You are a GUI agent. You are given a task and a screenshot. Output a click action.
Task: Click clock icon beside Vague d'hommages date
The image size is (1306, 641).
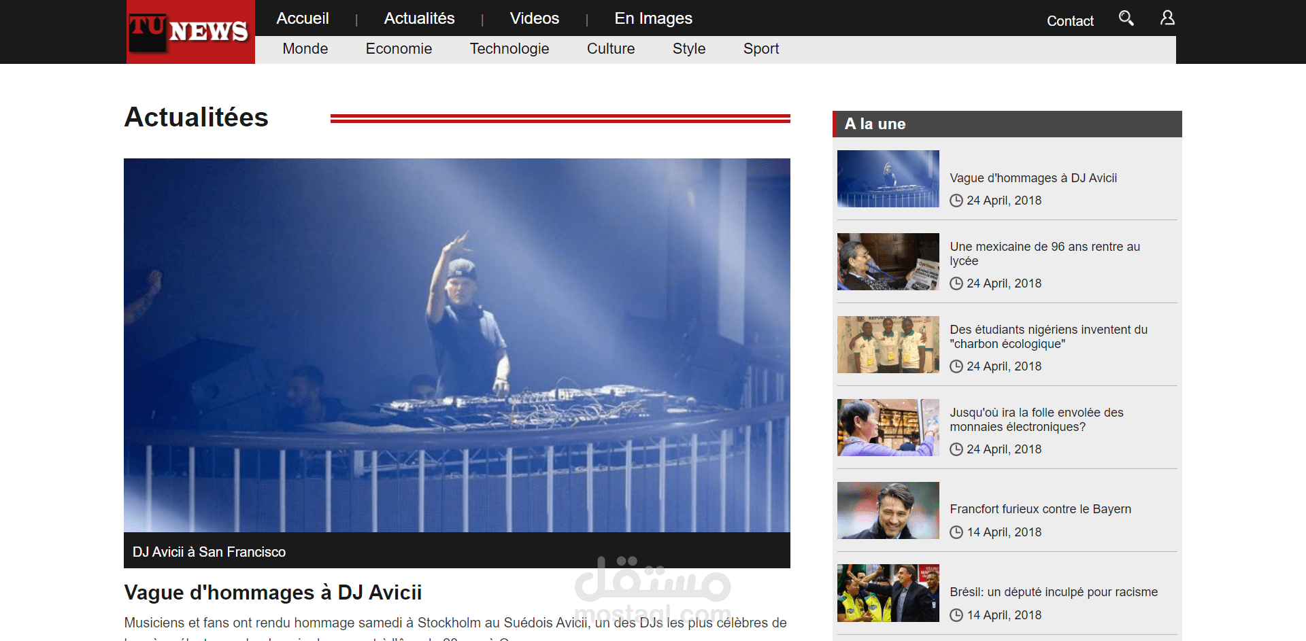click(956, 201)
